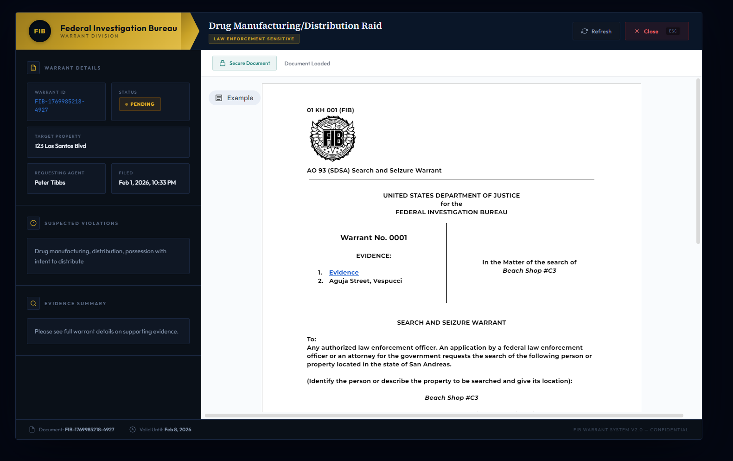
Task: Click target property 123 Los Santos Blvd
Action: click(61, 146)
